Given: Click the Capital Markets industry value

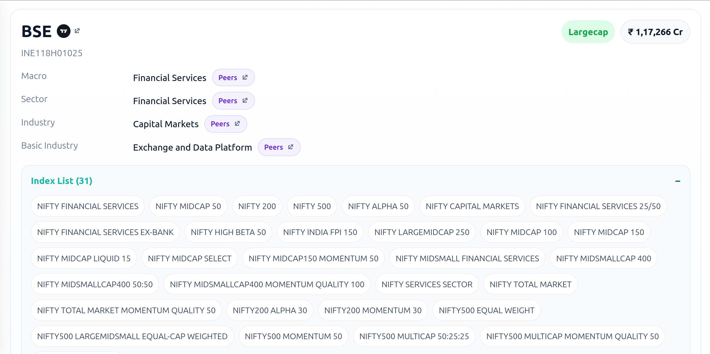Looking at the screenshot, I should (x=166, y=124).
